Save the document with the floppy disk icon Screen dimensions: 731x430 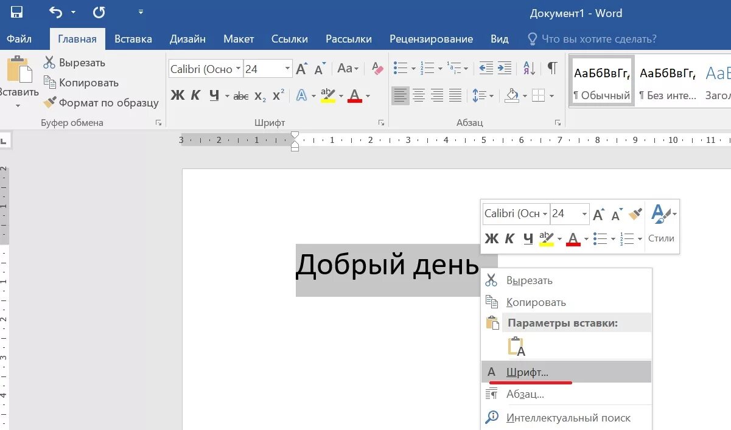pos(17,12)
